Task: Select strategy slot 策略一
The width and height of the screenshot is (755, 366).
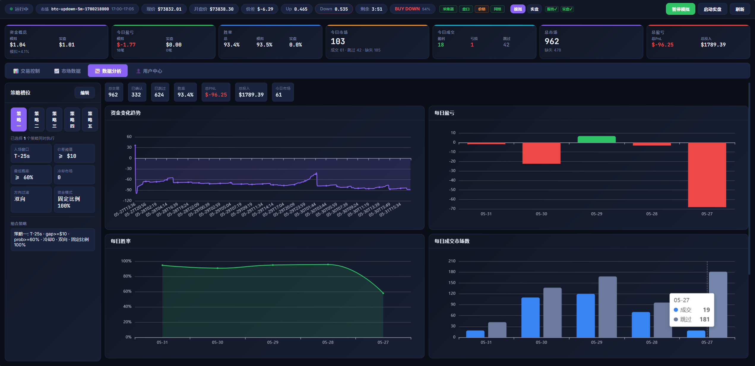Action: pos(19,119)
